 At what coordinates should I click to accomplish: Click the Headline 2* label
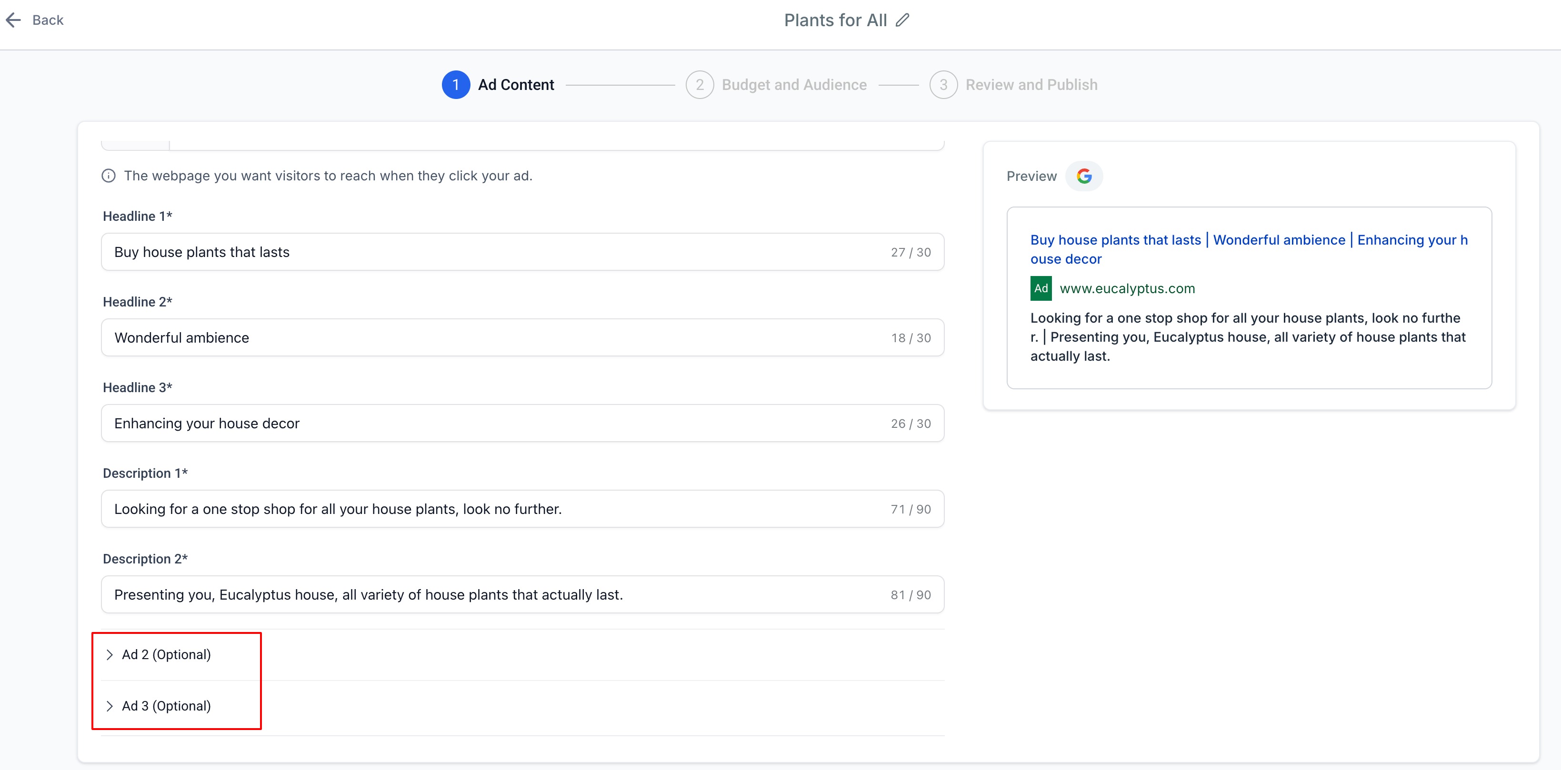pos(138,302)
